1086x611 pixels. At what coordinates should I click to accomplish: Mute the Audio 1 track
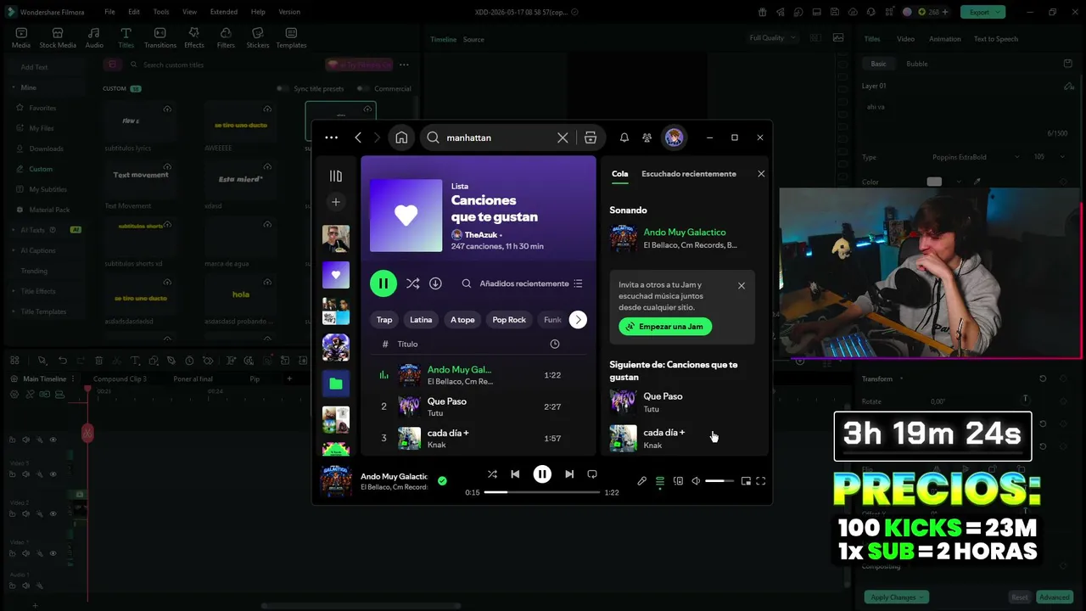tap(26, 586)
